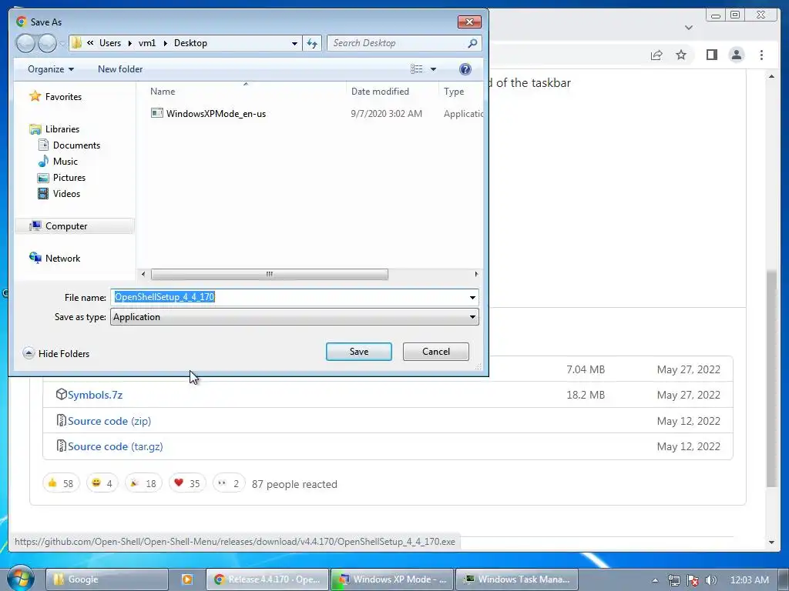Click the Save button
The image size is (789, 591).
359,352
